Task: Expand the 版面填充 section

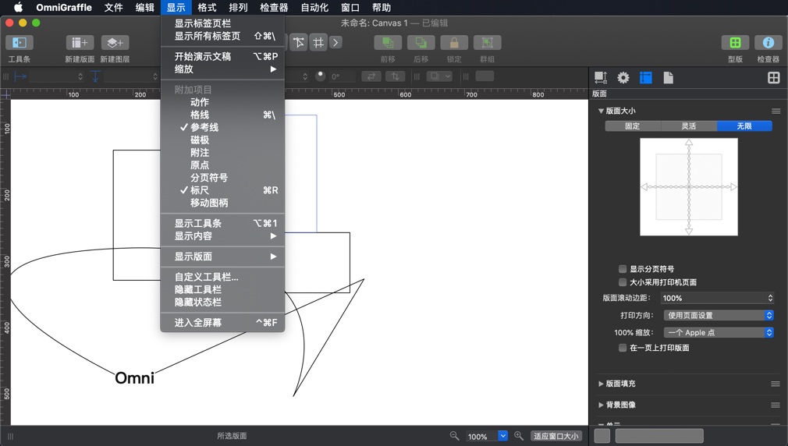Action: tap(601, 384)
